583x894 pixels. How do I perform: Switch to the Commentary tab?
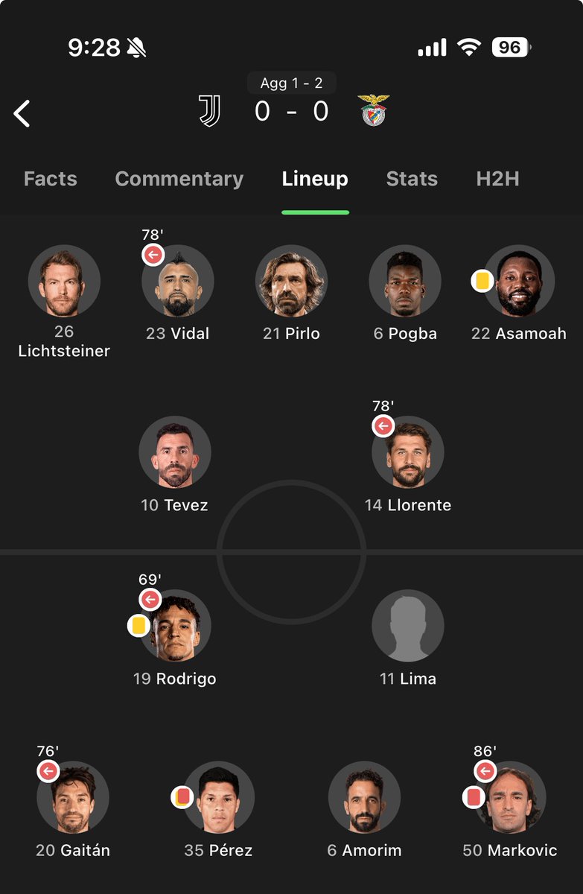tap(179, 179)
